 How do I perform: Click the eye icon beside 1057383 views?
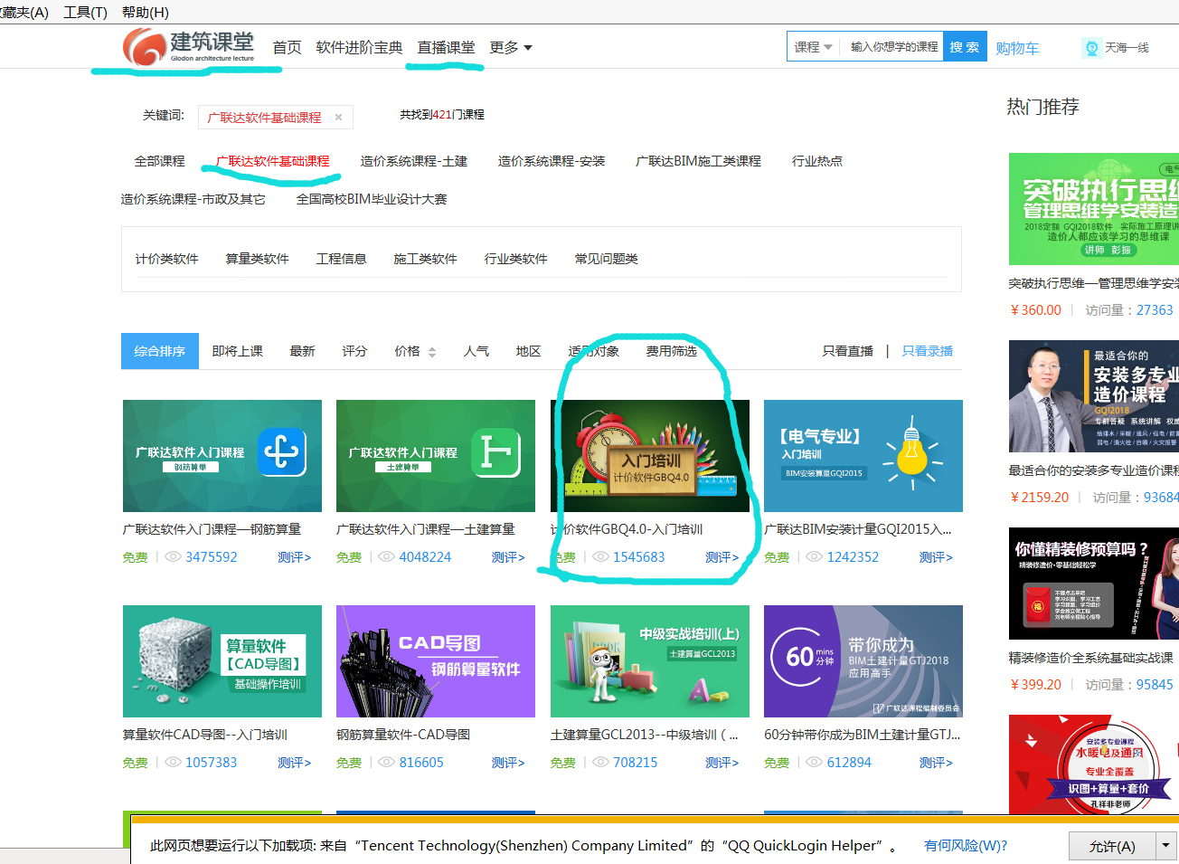tap(174, 763)
